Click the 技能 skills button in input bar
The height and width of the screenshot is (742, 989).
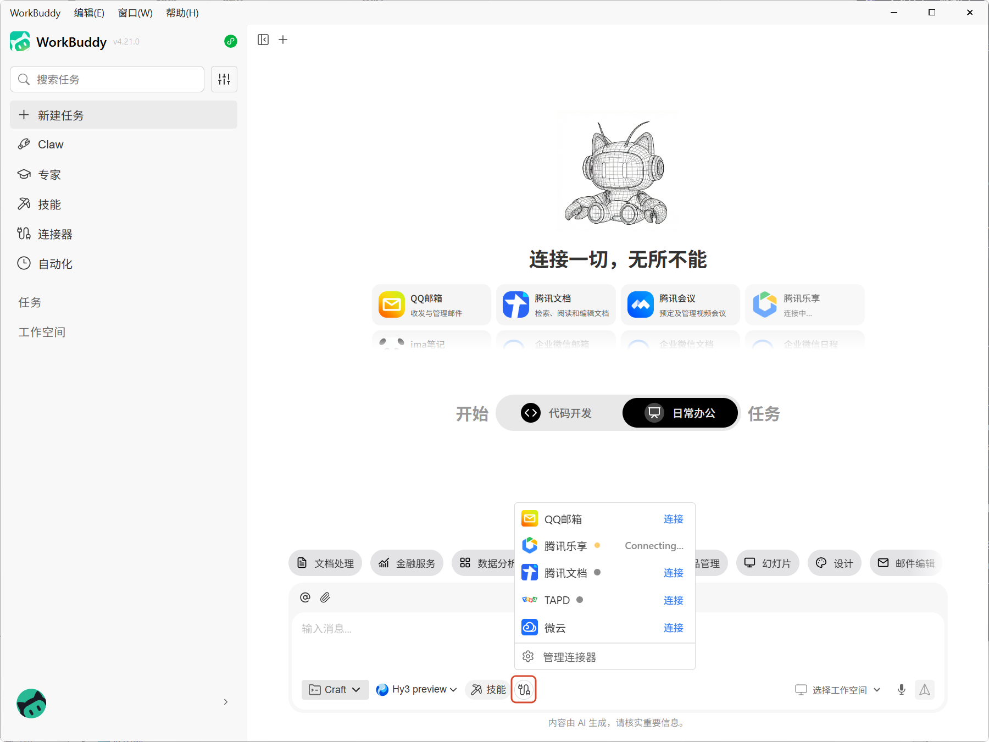tap(488, 689)
